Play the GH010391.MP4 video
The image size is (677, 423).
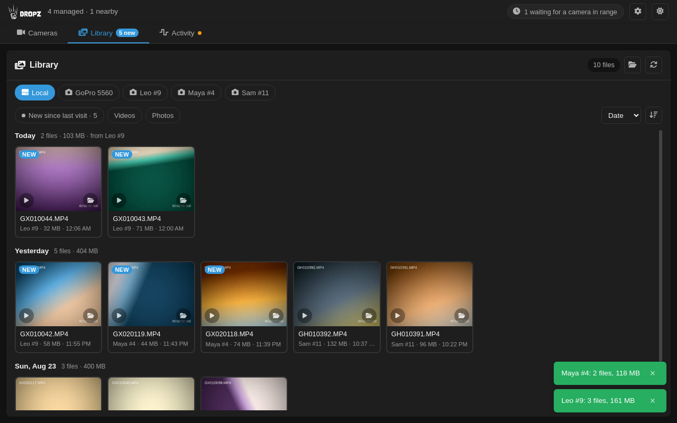398,316
